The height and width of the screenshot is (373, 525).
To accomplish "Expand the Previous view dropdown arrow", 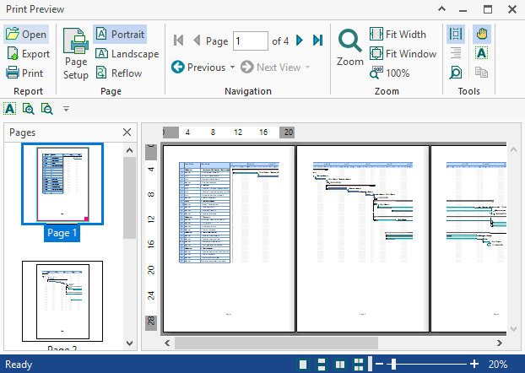I will click(232, 68).
